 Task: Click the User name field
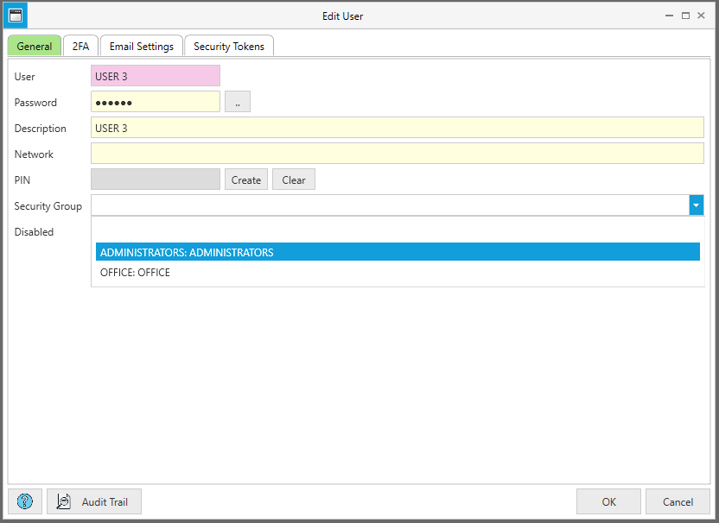(x=156, y=76)
